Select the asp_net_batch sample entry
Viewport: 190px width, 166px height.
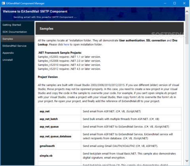coord(49,119)
